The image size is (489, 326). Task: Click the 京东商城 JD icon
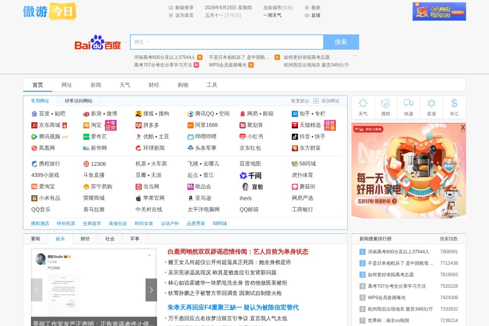[34, 125]
